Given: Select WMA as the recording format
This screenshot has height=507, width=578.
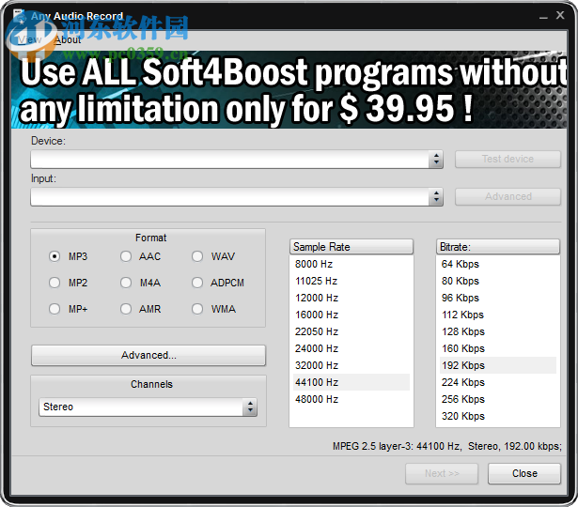Looking at the screenshot, I should tap(197, 309).
